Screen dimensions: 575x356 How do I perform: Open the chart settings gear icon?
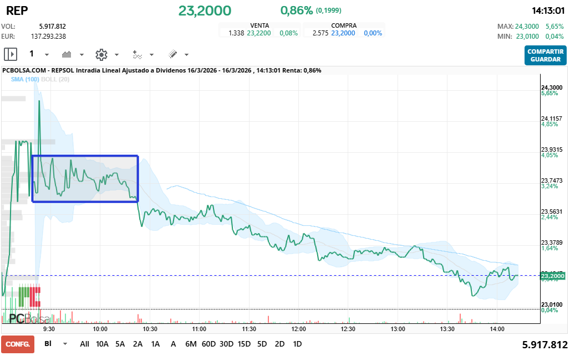(x=101, y=54)
